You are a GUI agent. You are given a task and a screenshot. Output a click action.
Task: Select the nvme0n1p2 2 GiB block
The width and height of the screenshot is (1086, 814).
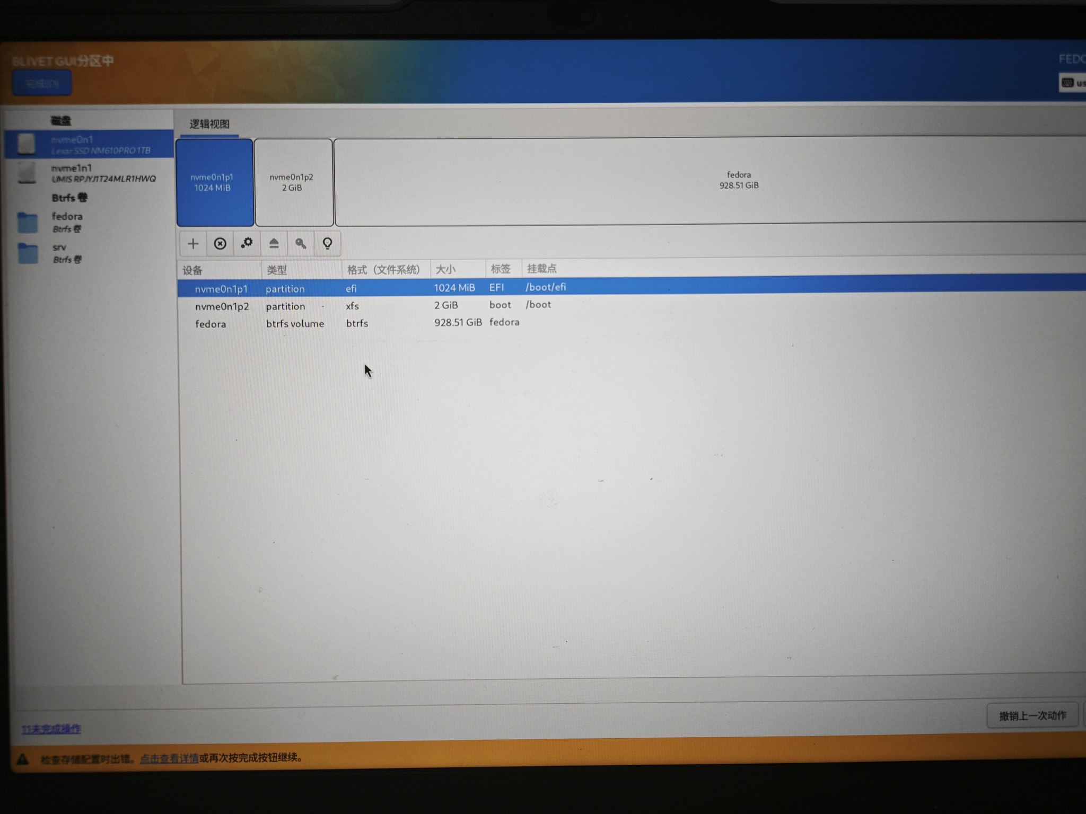(294, 182)
